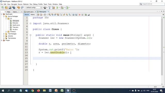Select the History view button
This screenshot has width=165, height=93.
point(33,15)
